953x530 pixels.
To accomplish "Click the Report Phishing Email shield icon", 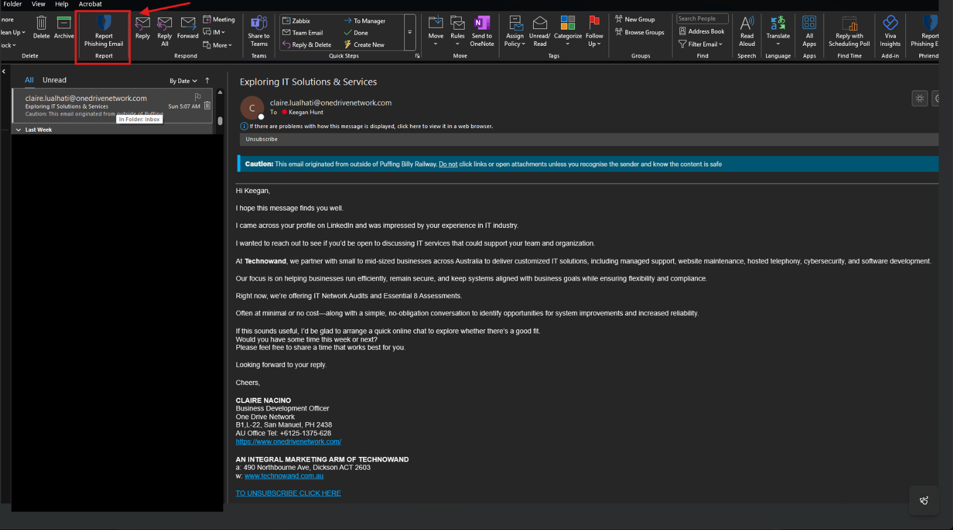I will tap(103, 23).
